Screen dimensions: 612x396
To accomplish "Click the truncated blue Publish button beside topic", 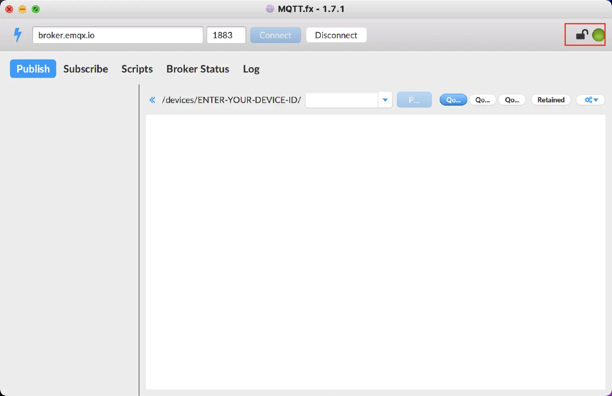I will (x=414, y=100).
